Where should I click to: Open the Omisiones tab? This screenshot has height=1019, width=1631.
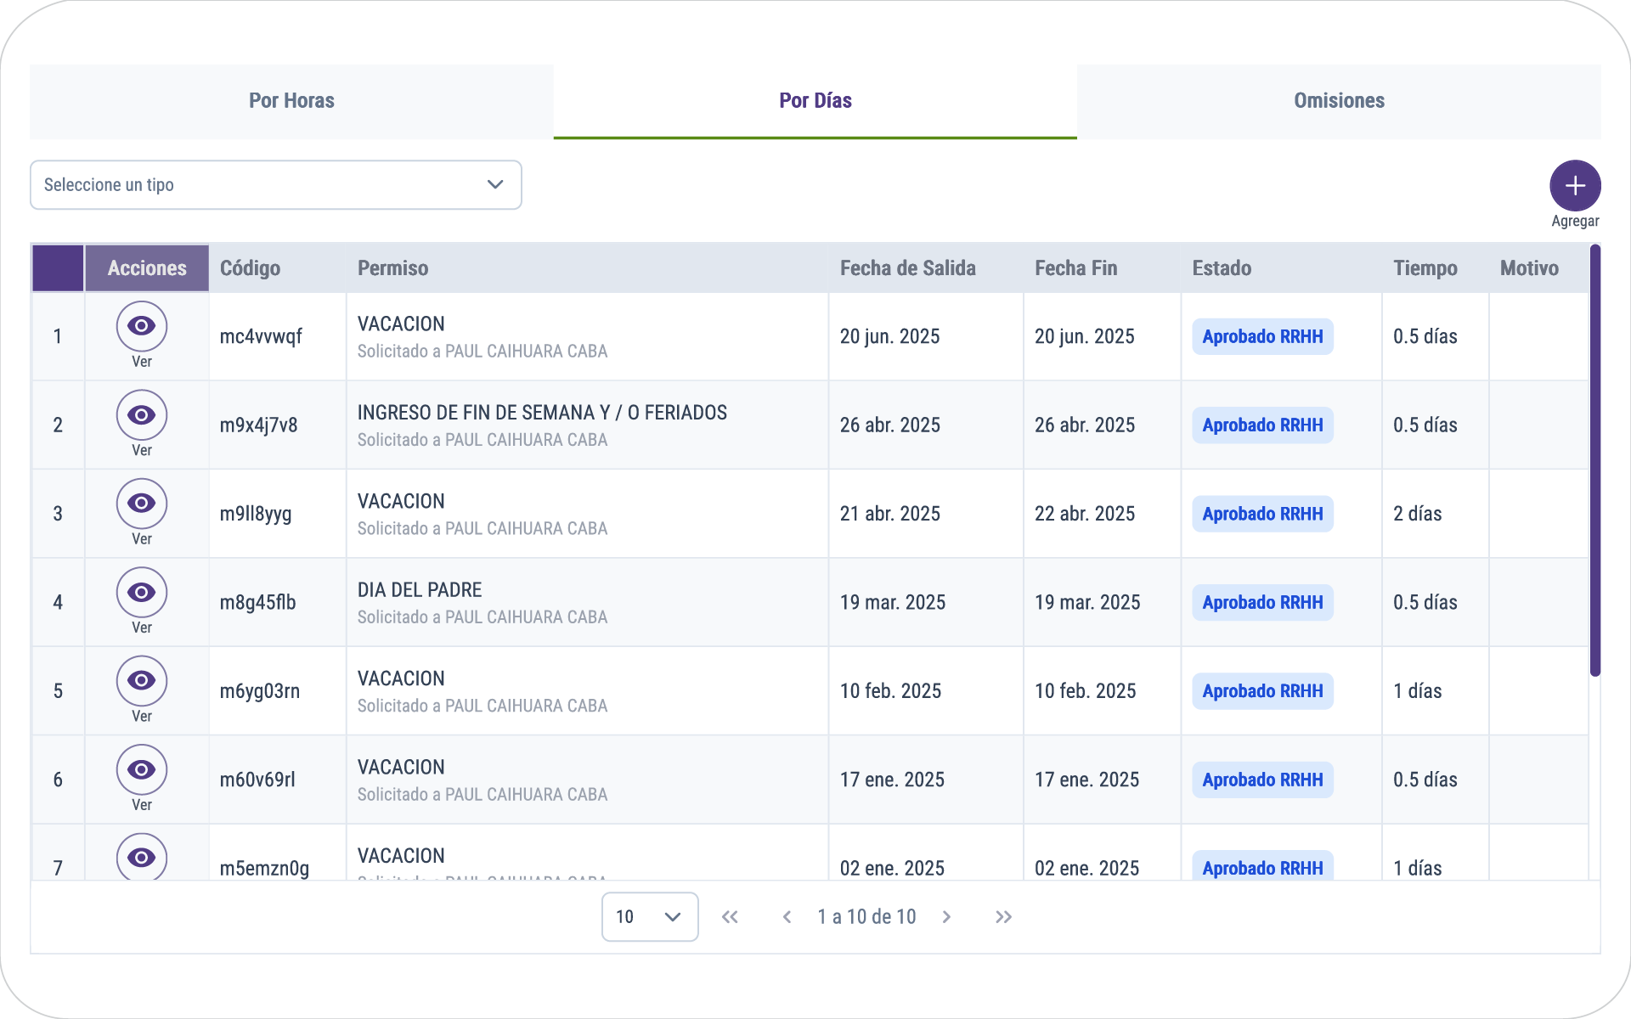tap(1339, 101)
